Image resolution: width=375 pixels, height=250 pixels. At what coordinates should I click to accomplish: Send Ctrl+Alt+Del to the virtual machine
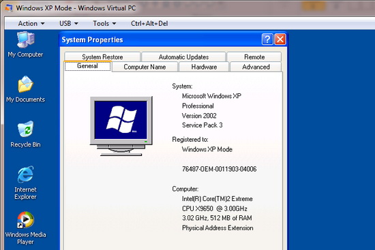(149, 23)
